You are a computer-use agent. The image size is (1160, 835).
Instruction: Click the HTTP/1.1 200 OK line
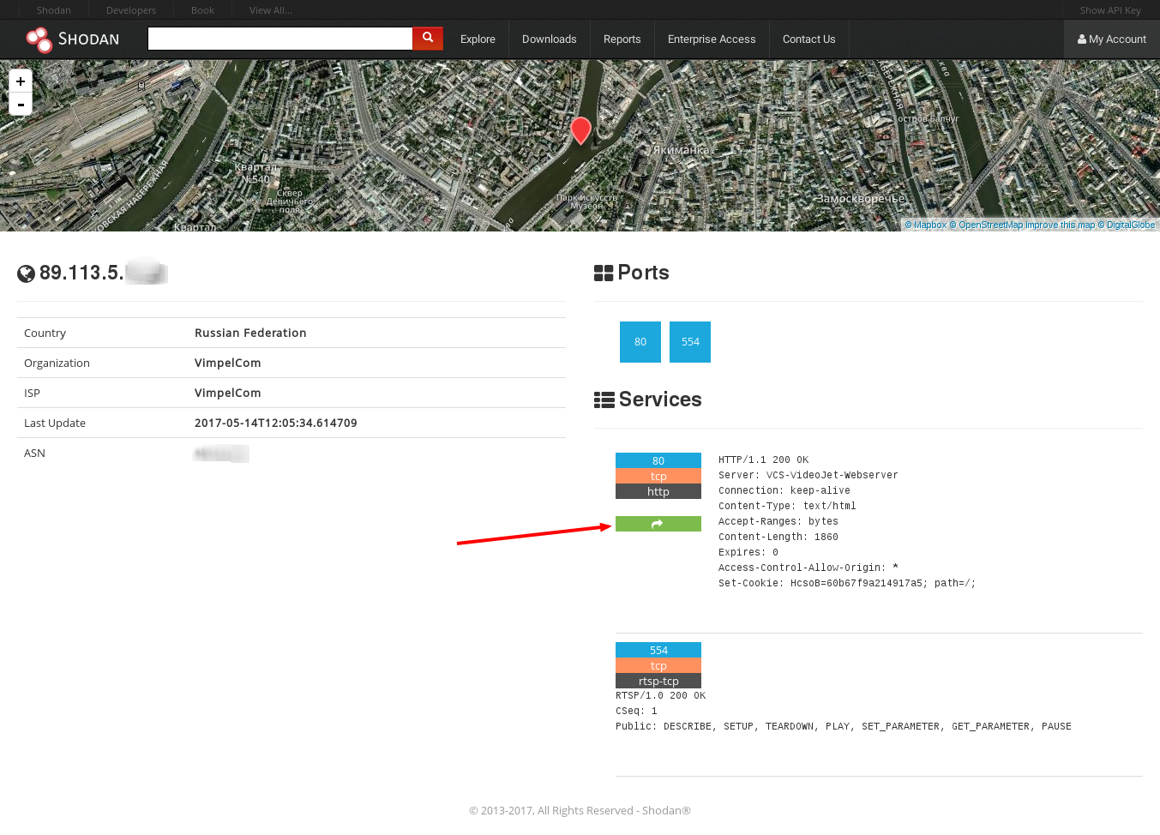[x=763, y=460]
